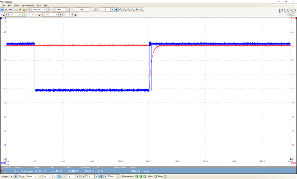The width and height of the screenshot is (297, 179).
Task: Open the buffer navigator compass
Action: (x=96, y=9)
